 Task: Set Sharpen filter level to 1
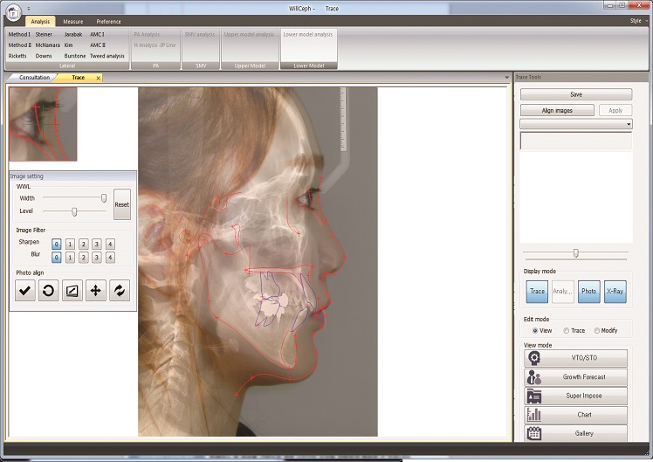click(x=70, y=245)
